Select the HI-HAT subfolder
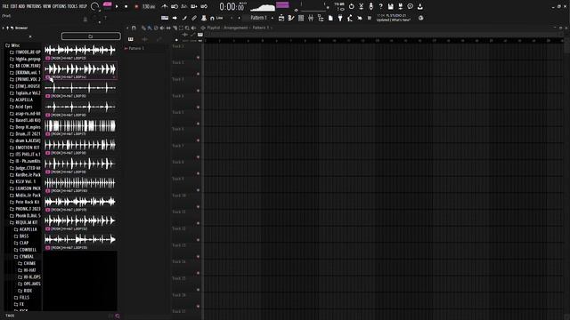 coord(27,270)
